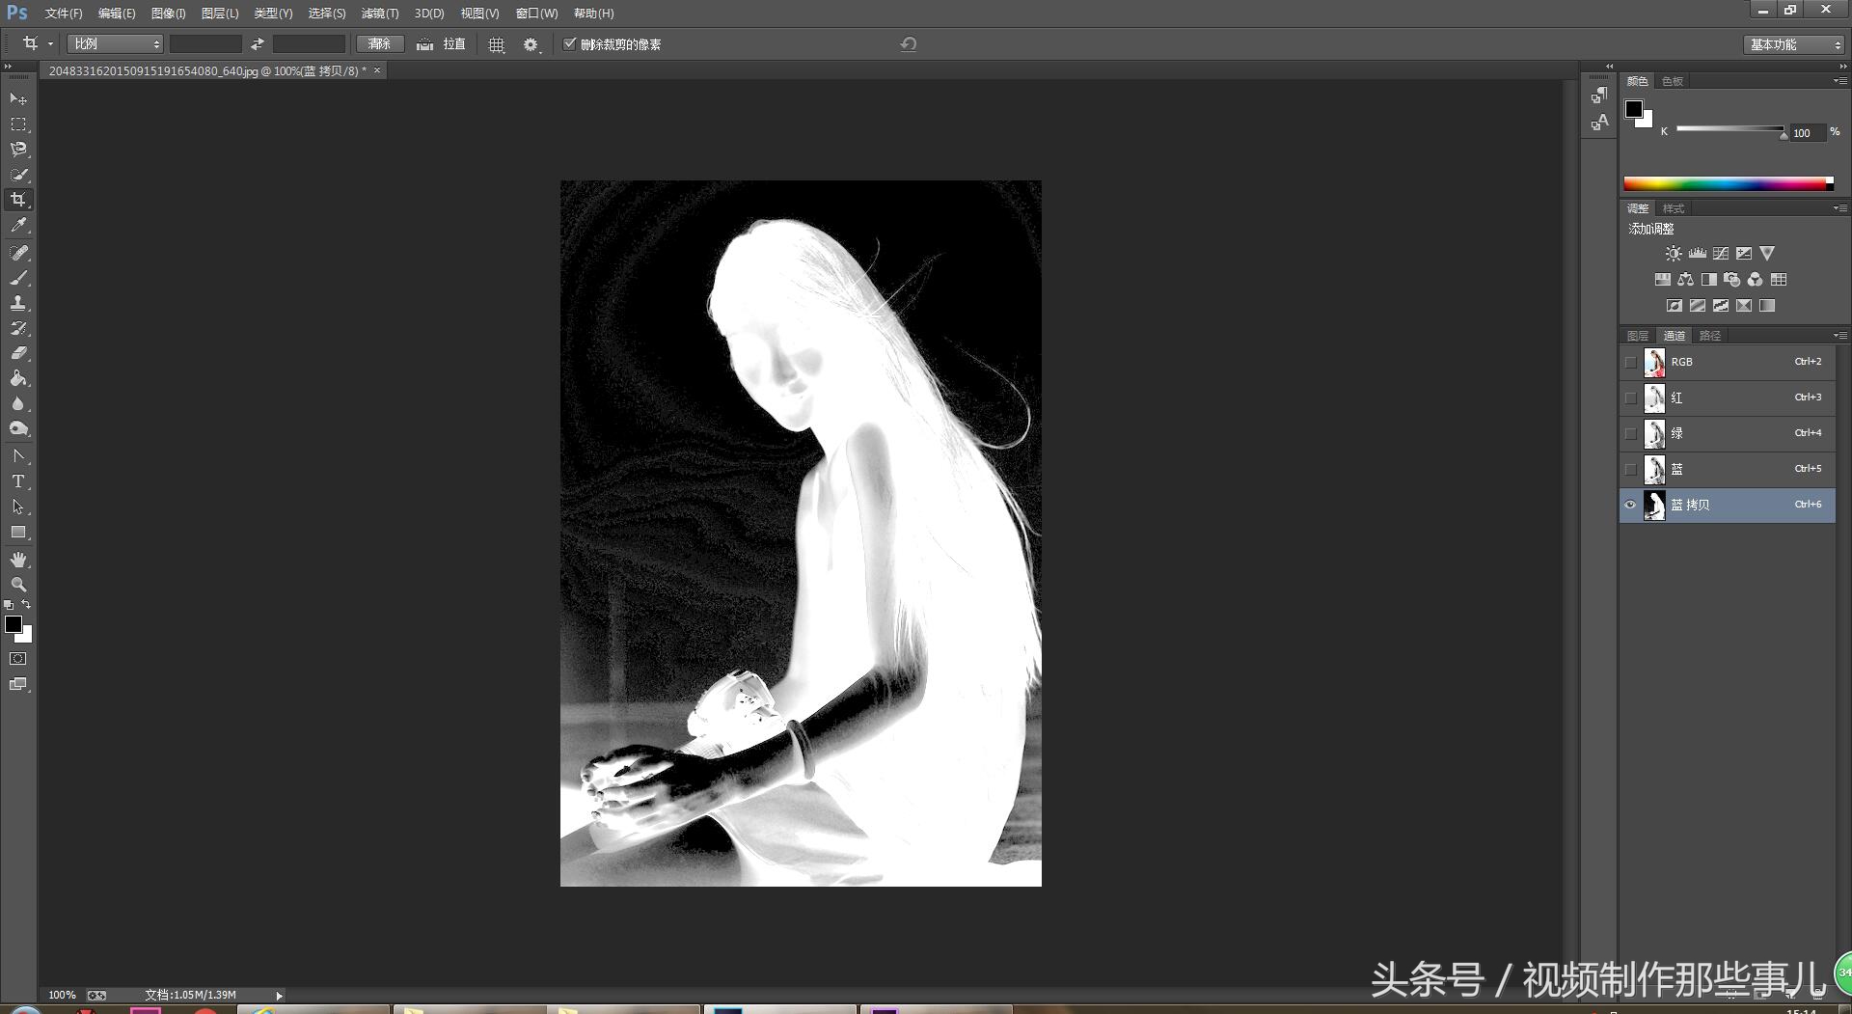Viewport: 1852px width, 1014px height.
Task: Open crop settings gear options
Action: click(531, 44)
